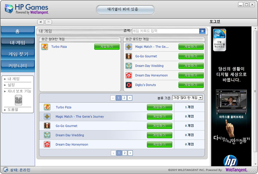Select the 내 게임 navigation tab
This screenshot has height=174, width=258.
pos(18,43)
